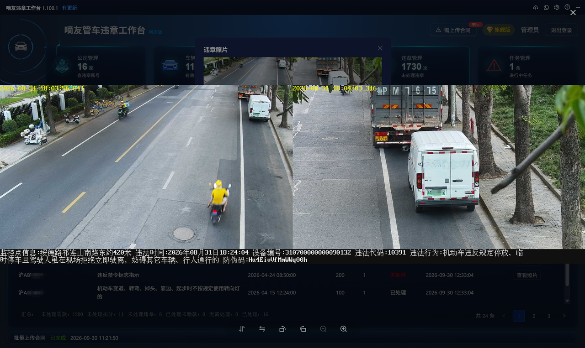
Task: Click the 旗舰版 edition badge
Action: coord(499,30)
